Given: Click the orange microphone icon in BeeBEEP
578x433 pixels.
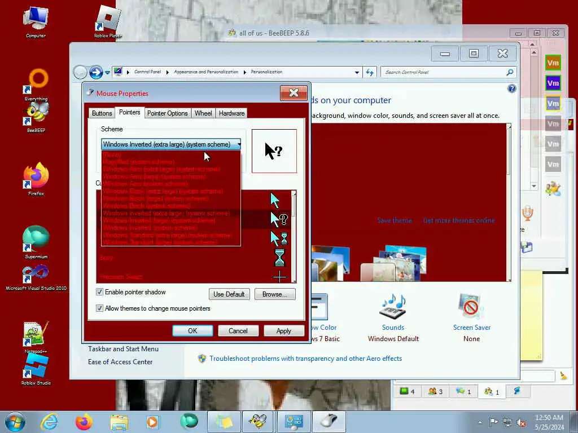Looking at the screenshot, I should (x=528, y=213).
